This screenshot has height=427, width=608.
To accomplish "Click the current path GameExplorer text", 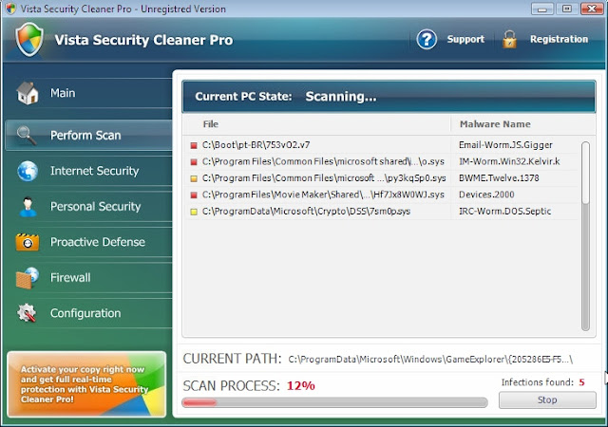I will (430, 360).
